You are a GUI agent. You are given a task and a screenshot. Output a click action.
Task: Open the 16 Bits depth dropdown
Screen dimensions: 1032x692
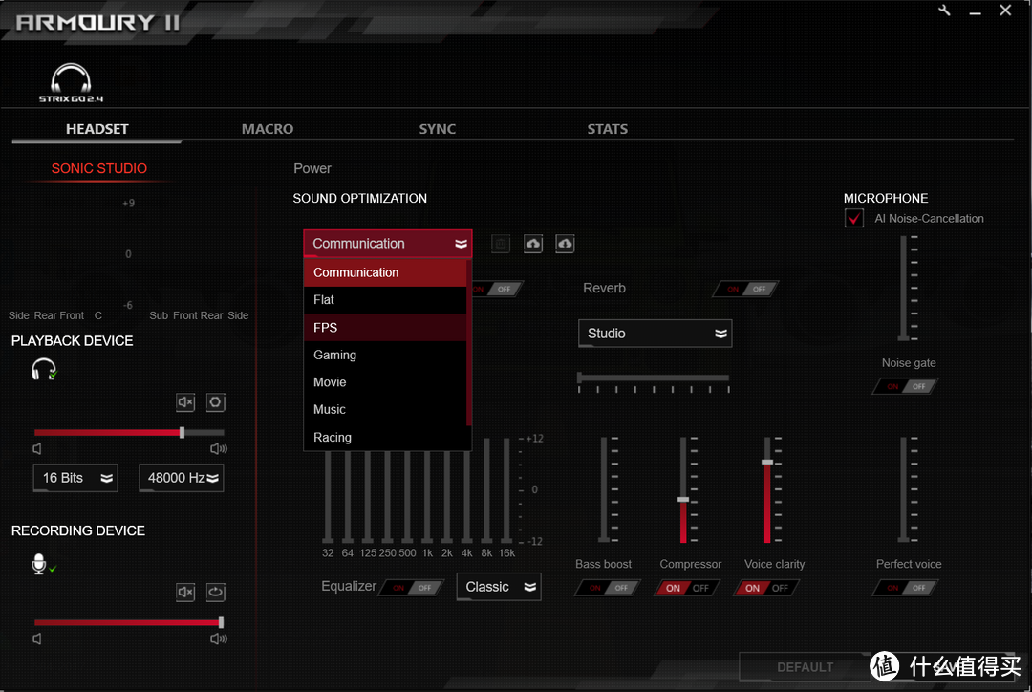(75, 477)
